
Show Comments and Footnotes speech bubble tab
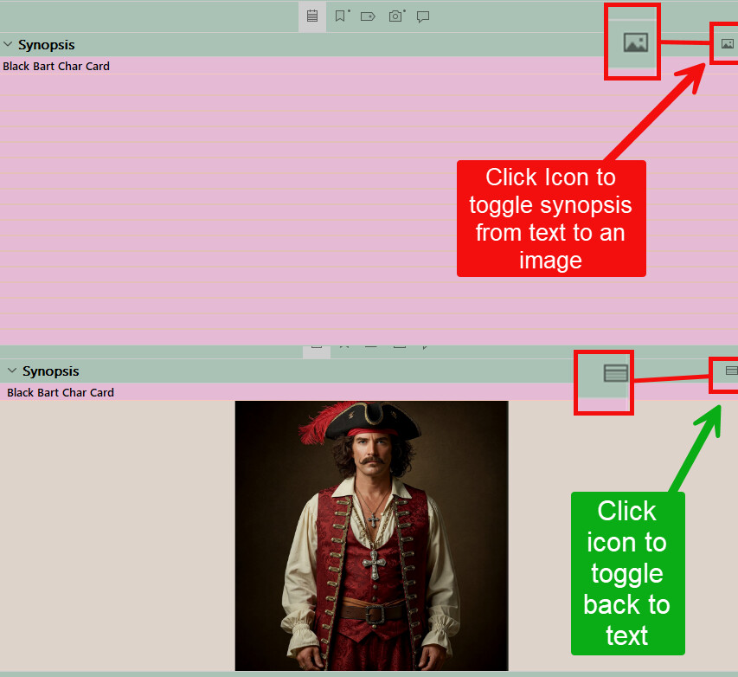pos(423,16)
